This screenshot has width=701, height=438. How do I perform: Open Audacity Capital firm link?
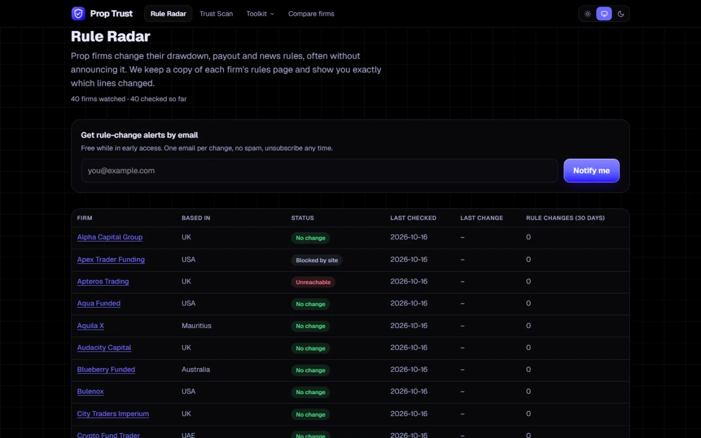[x=104, y=348]
